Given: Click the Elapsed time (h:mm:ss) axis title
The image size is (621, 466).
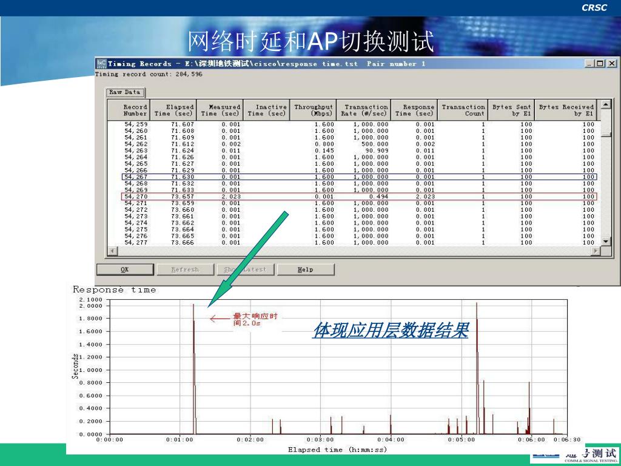Looking at the screenshot, I should pos(337,450).
